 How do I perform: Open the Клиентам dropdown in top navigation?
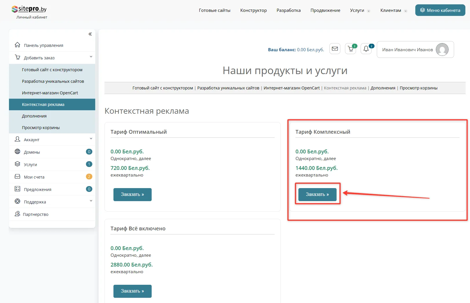pos(393,10)
